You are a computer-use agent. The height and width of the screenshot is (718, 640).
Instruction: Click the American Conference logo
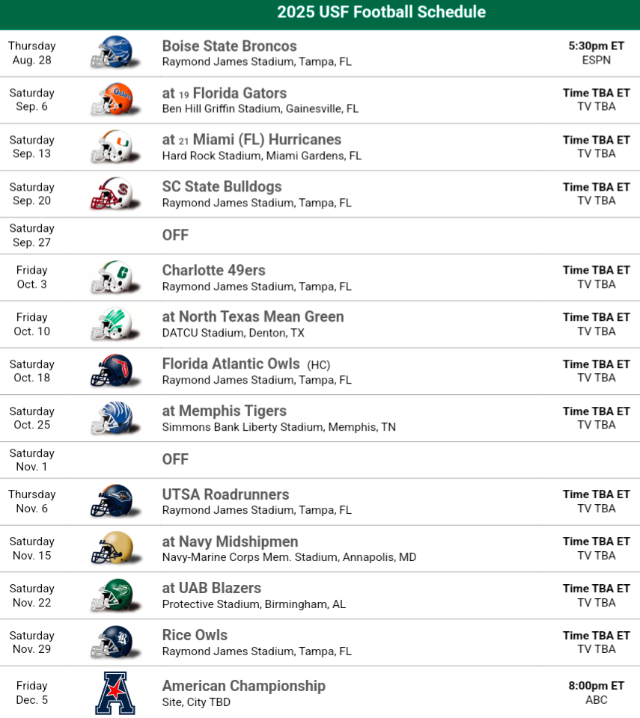(115, 693)
